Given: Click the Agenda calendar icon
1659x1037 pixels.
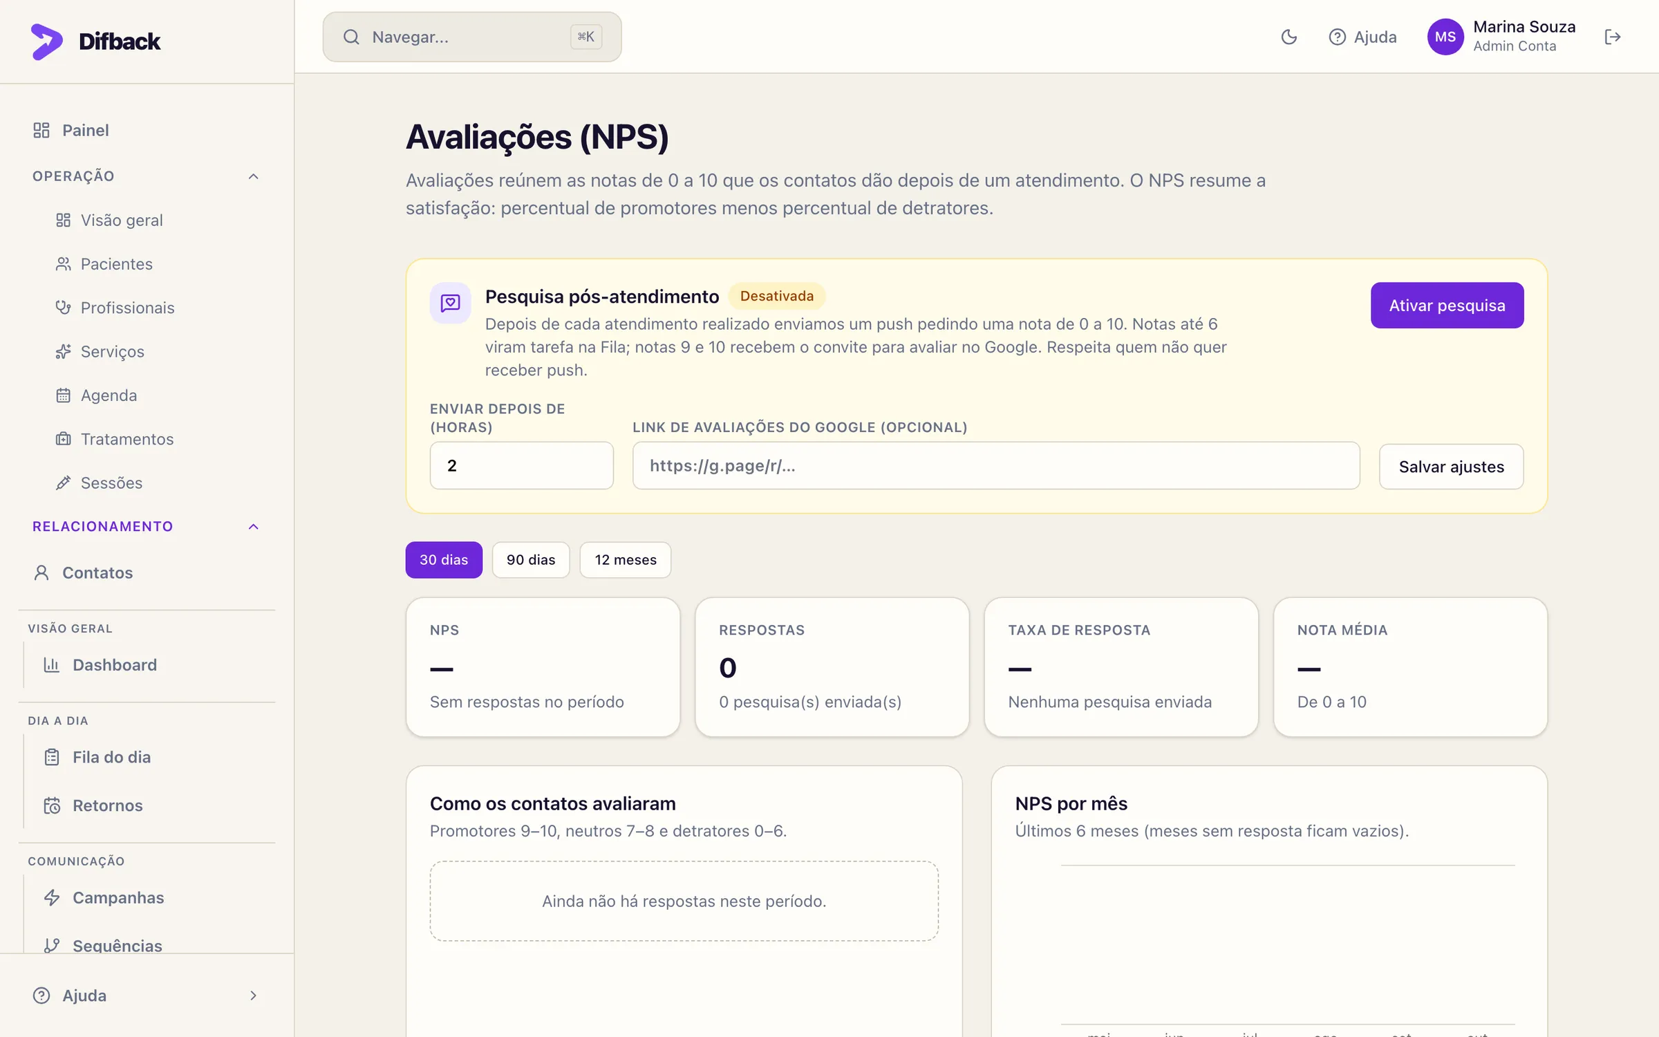Looking at the screenshot, I should click(64, 395).
